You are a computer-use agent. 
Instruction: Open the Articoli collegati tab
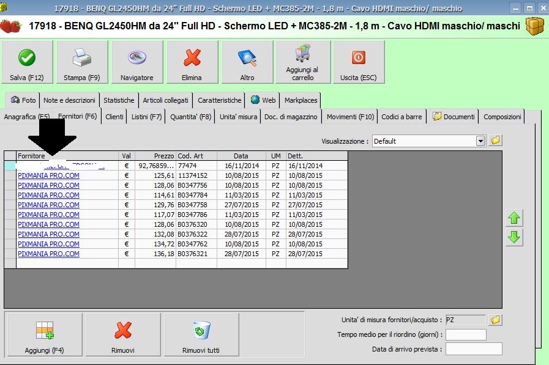[165, 100]
